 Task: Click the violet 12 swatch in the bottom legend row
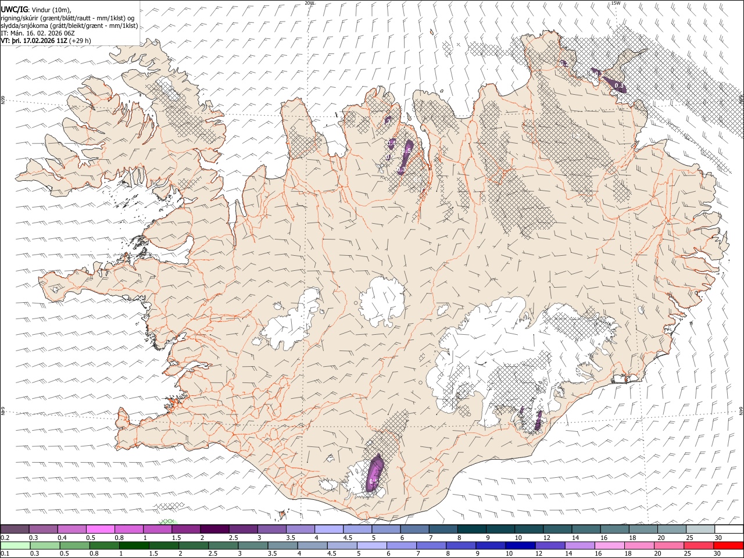[x=550, y=545]
